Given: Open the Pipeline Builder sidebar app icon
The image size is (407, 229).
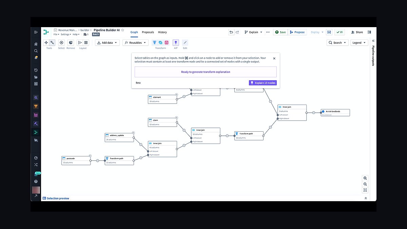Looking at the screenshot, I should (36, 132).
